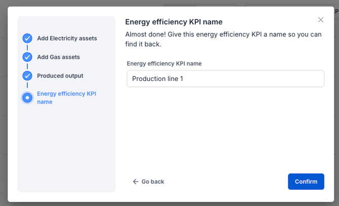The image size is (339, 206).
Task: Click the left arrow icon next to Go back
Action: click(135, 182)
